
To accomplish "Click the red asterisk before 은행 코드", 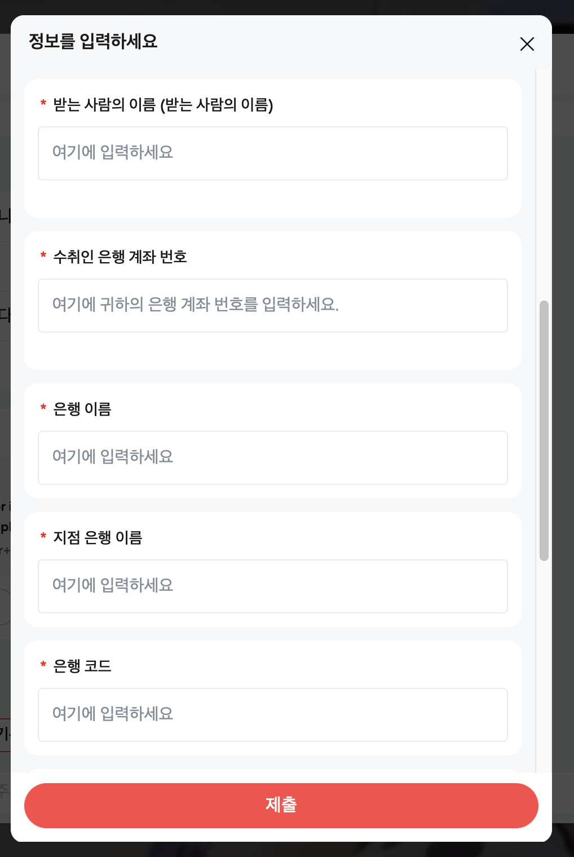I will coord(43,665).
